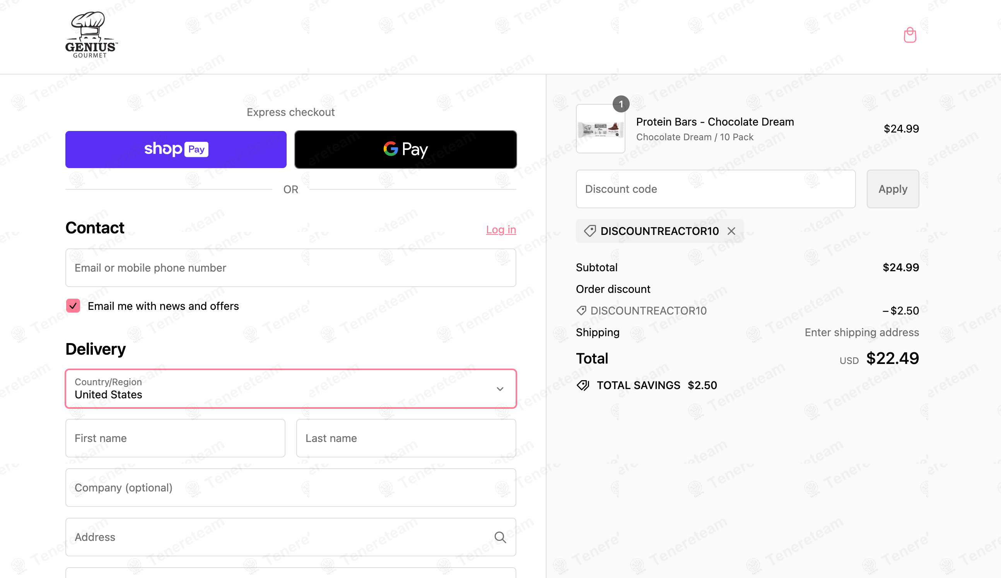1001x578 pixels.
Task: Click the applied discount tag icon
Action: tap(590, 231)
